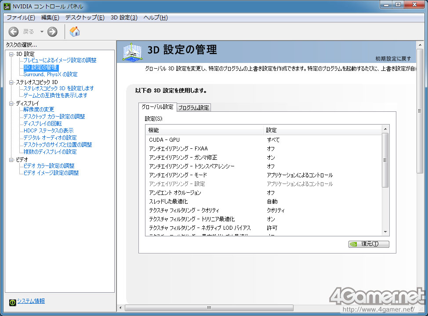Collapse the 3D 設定 tree node
428x316 pixels.
point(11,54)
